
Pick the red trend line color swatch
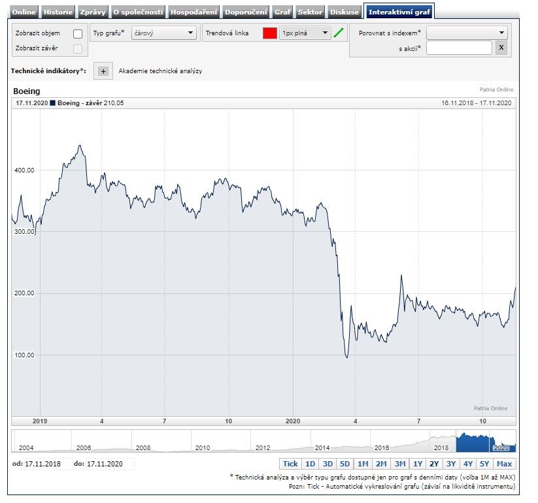pyautogui.click(x=270, y=33)
